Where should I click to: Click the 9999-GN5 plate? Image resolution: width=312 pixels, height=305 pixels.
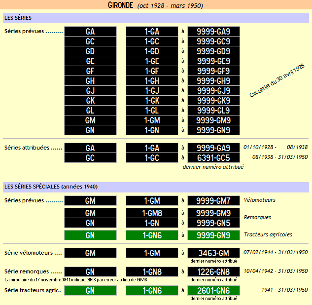(x=213, y=223)
